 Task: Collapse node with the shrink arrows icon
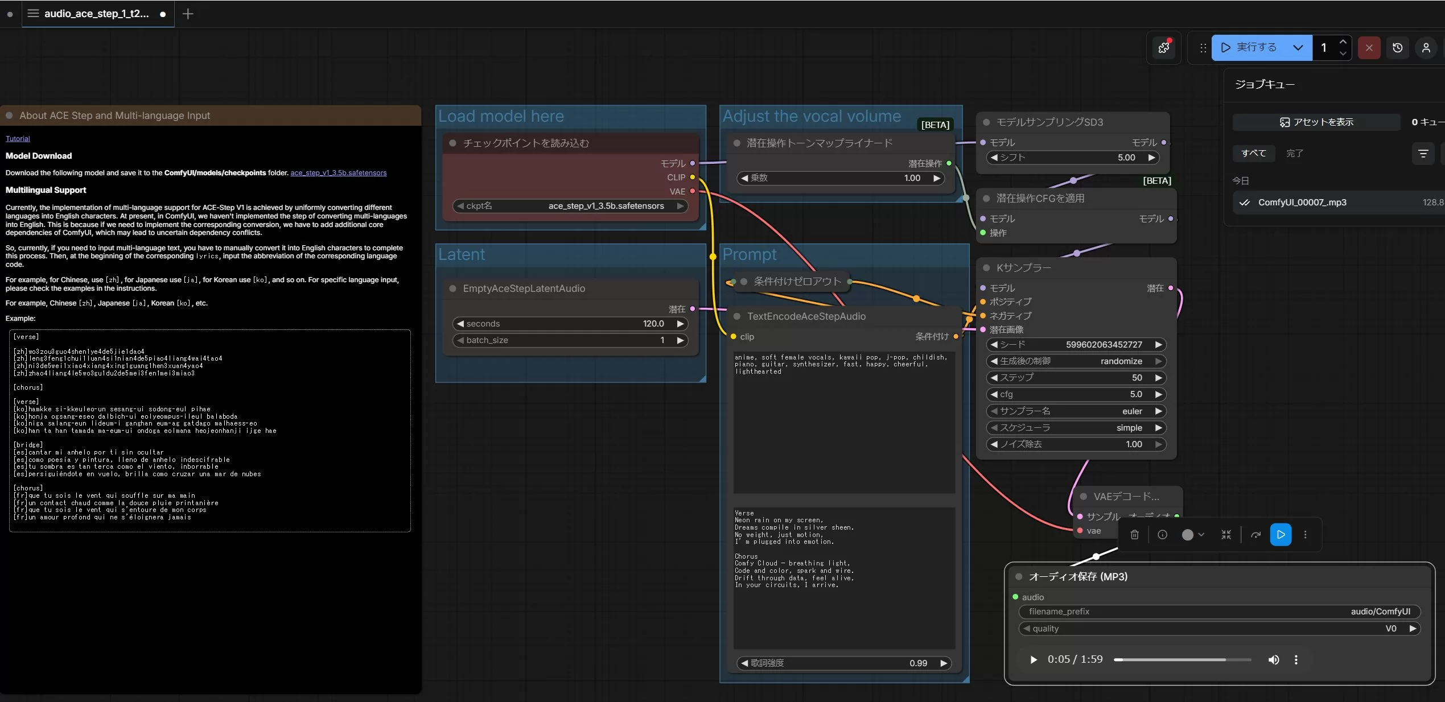(1226, 535)
